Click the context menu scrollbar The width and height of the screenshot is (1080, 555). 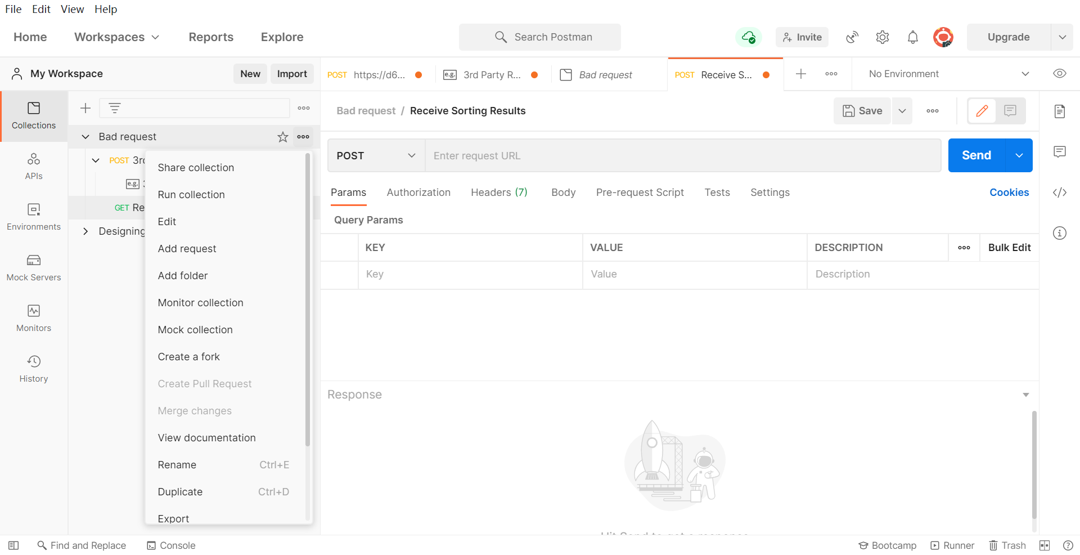click(x=308, y=299)
